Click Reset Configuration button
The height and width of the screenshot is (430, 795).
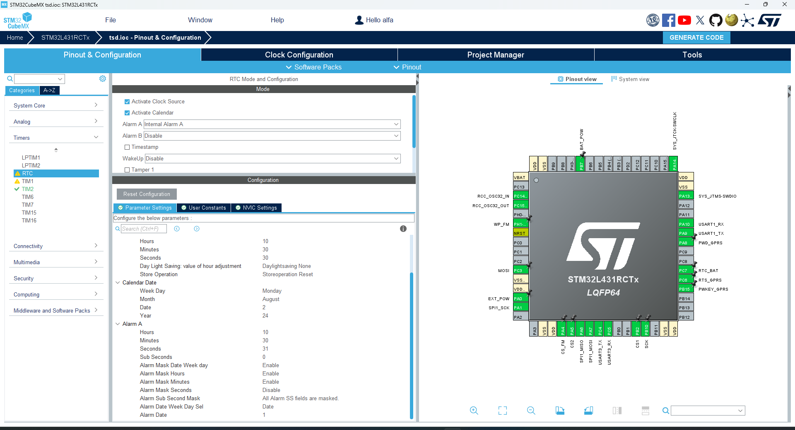(x=147, y=194)
